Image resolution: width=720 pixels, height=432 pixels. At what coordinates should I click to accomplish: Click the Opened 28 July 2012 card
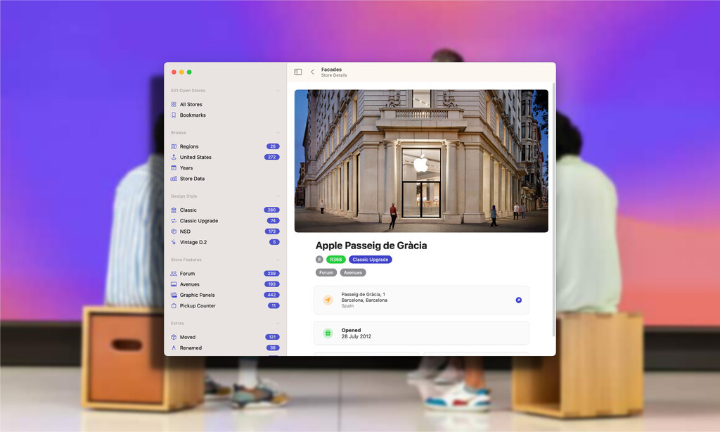click(421, 333)
